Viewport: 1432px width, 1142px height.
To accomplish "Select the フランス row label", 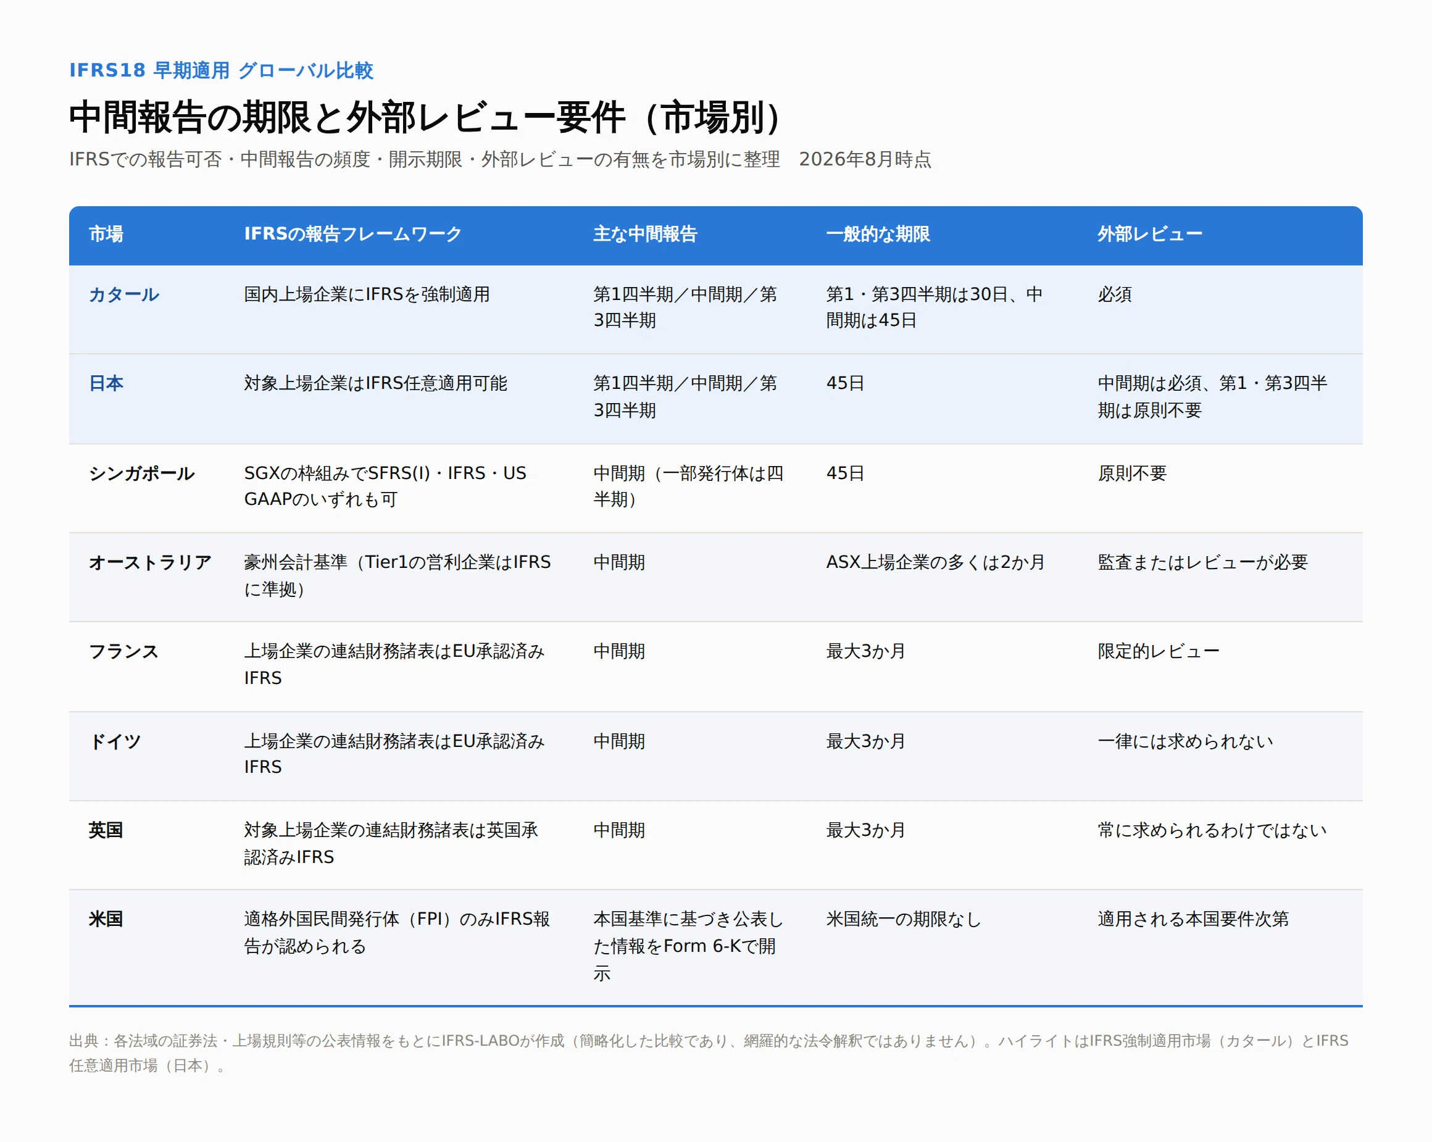I will coord(124,651).
